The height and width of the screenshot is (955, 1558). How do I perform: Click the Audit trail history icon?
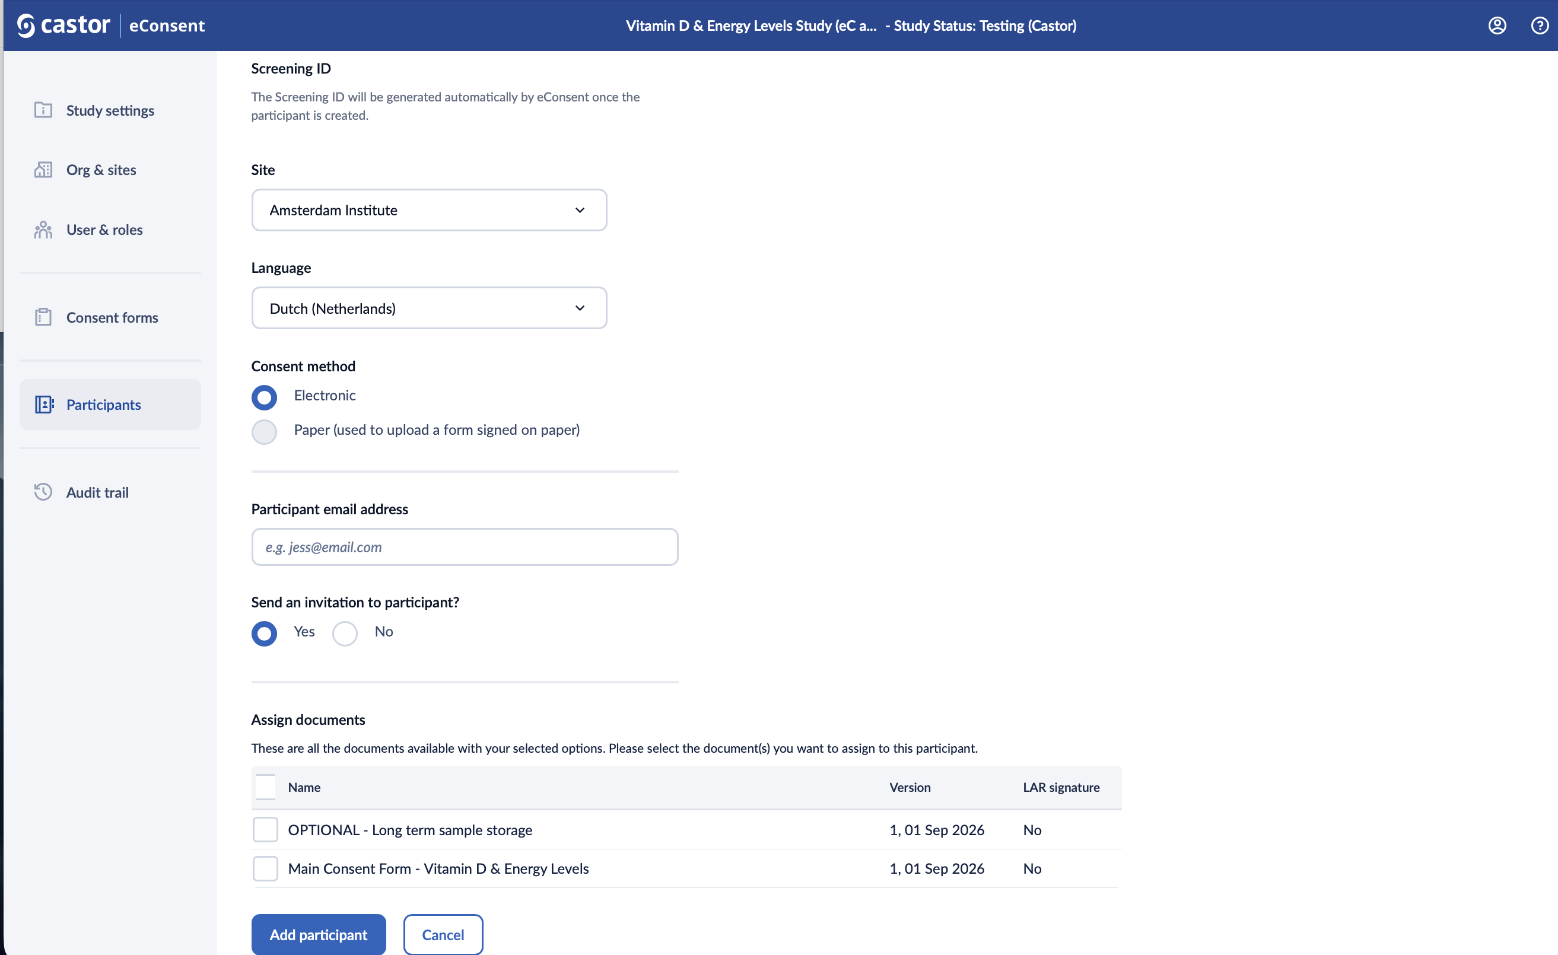pos(43,492)
